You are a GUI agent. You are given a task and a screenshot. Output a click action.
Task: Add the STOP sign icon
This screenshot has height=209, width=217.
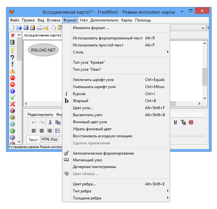pyautogui.click(x=13, y=78)
